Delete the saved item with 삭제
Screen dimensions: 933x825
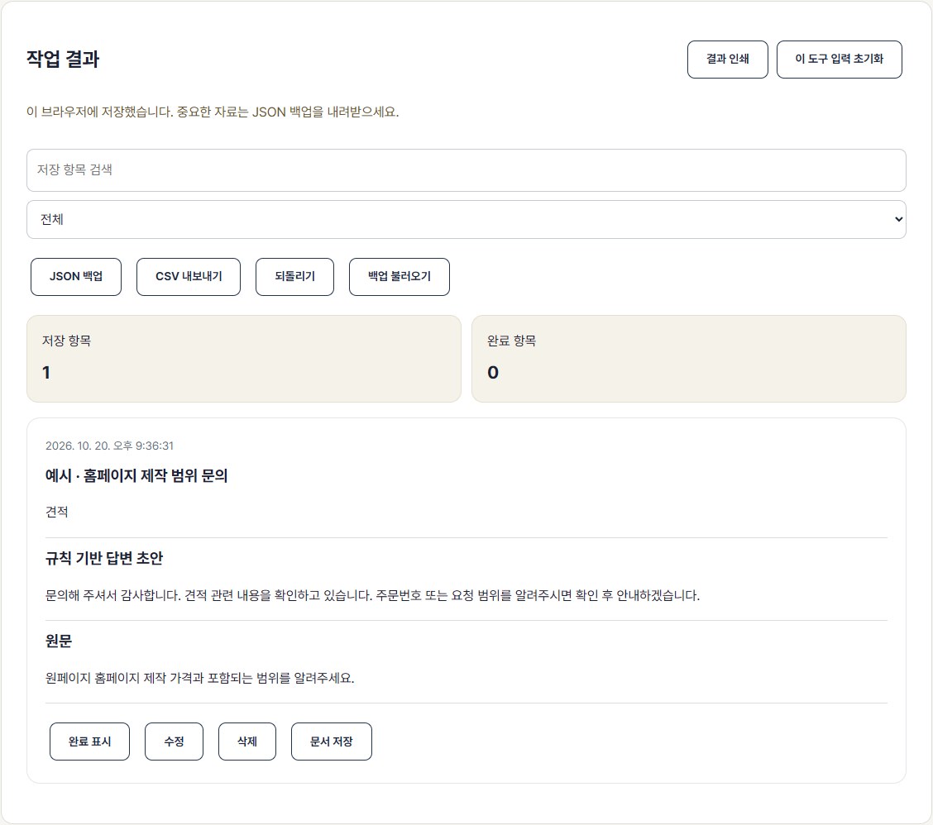tap(247, 742)
